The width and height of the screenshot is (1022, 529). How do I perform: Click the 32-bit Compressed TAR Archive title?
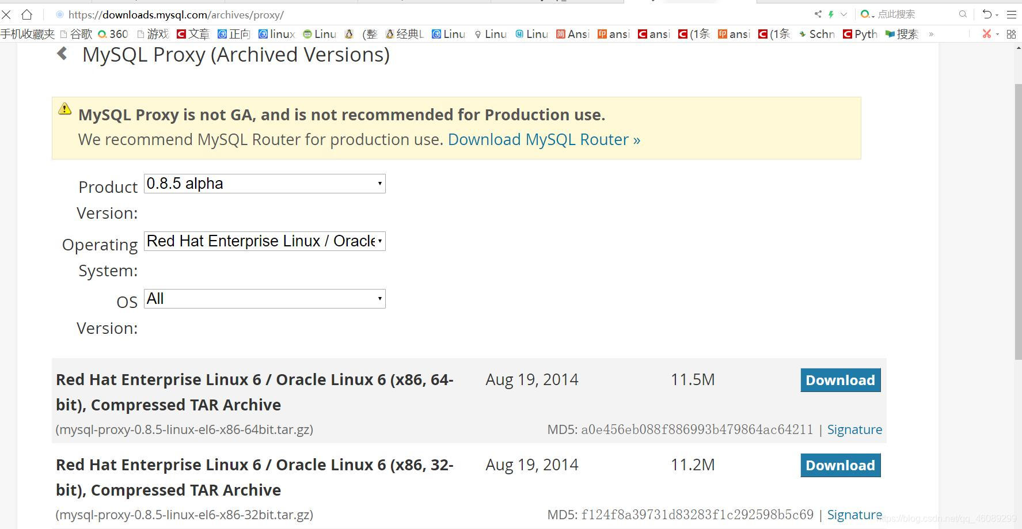[254, 477]
